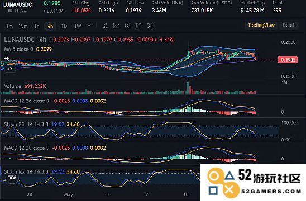Image resolution: width=306 pixels, height=201 pixels.
Task: Collapse indicator legend chevron arrow
Action: coord(10,68)
